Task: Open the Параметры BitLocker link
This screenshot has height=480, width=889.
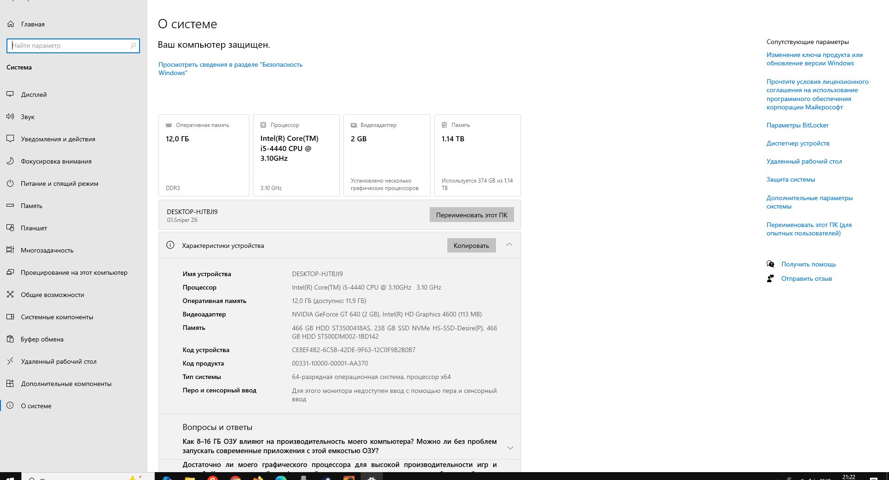Action: tap(797, 125)
